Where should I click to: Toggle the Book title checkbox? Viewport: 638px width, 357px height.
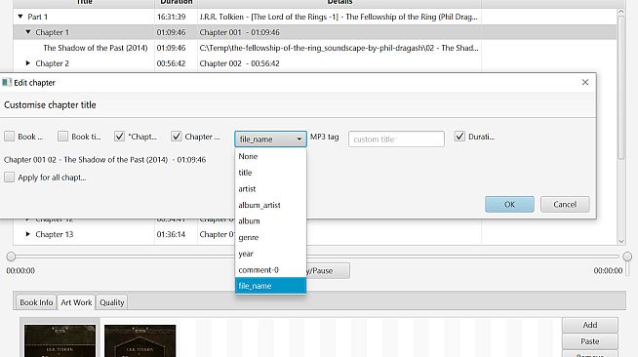tap(62, 137)
